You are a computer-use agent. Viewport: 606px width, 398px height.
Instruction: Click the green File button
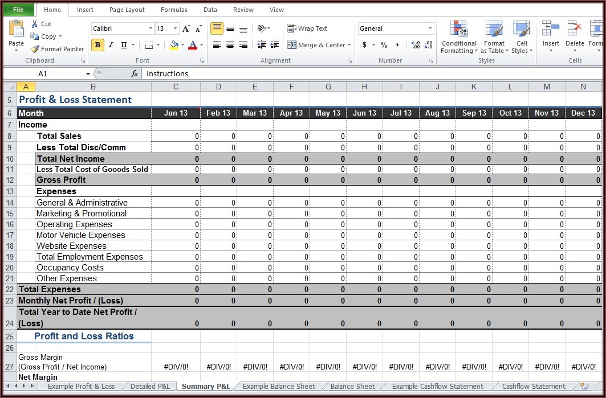(x=18, y=10)
